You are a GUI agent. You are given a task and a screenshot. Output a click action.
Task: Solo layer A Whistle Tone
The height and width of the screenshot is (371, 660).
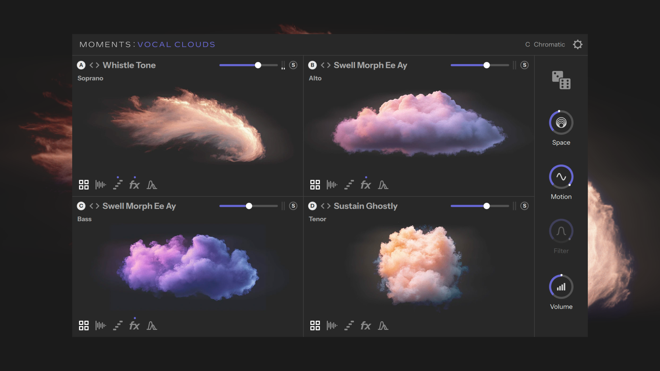293,65
